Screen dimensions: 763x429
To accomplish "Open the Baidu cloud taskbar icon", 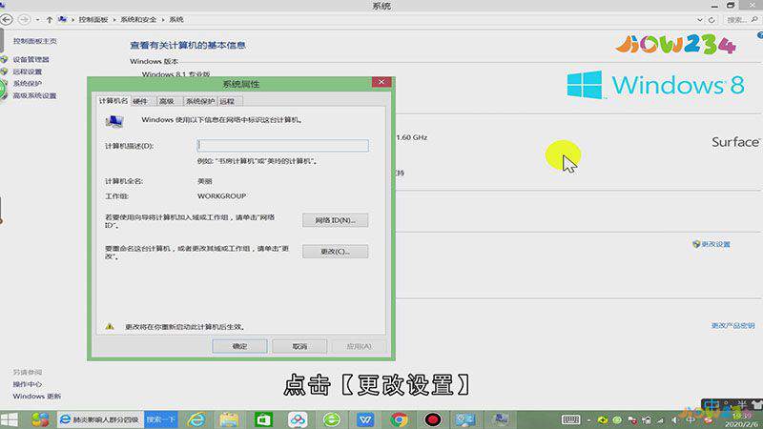I will (x=298, y=419).
